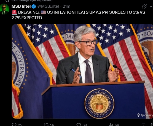Like the tweet with heart icon
This screenshot has height=126, width=153.
pos(79,125)
